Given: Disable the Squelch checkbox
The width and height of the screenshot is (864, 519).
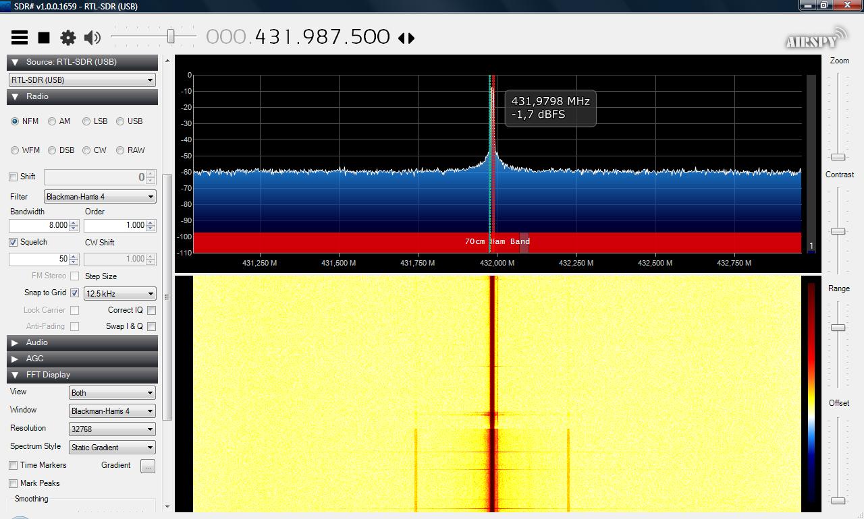Looking at the screenshot, I should (x=13, y=242).
